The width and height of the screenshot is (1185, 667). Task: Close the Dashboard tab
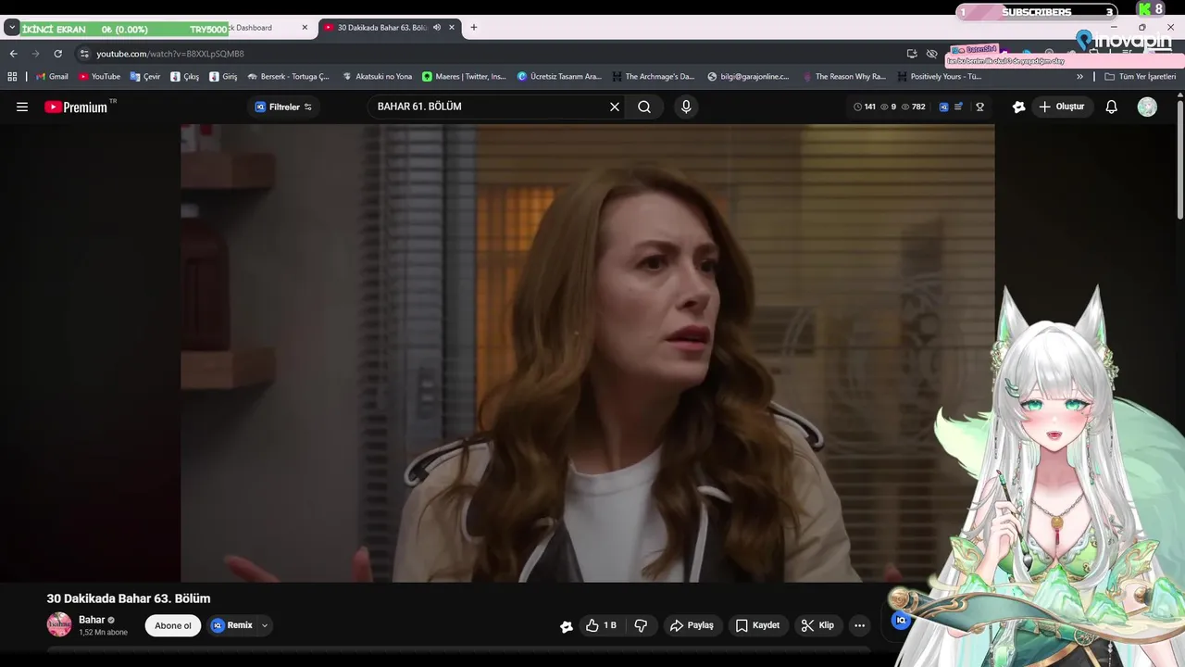point(305,28)
